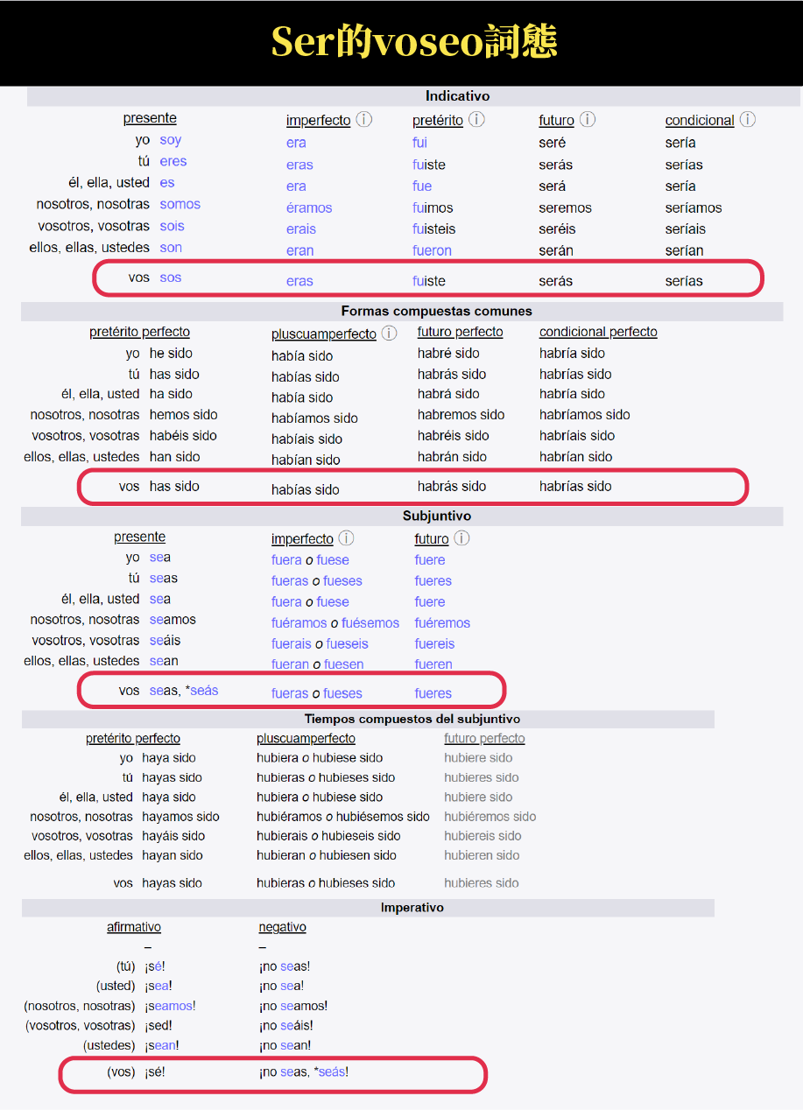This screenshot has height=1110, width=803.
Task: Open the 'somos' conjugation link
Action: [x=180, y=204]
